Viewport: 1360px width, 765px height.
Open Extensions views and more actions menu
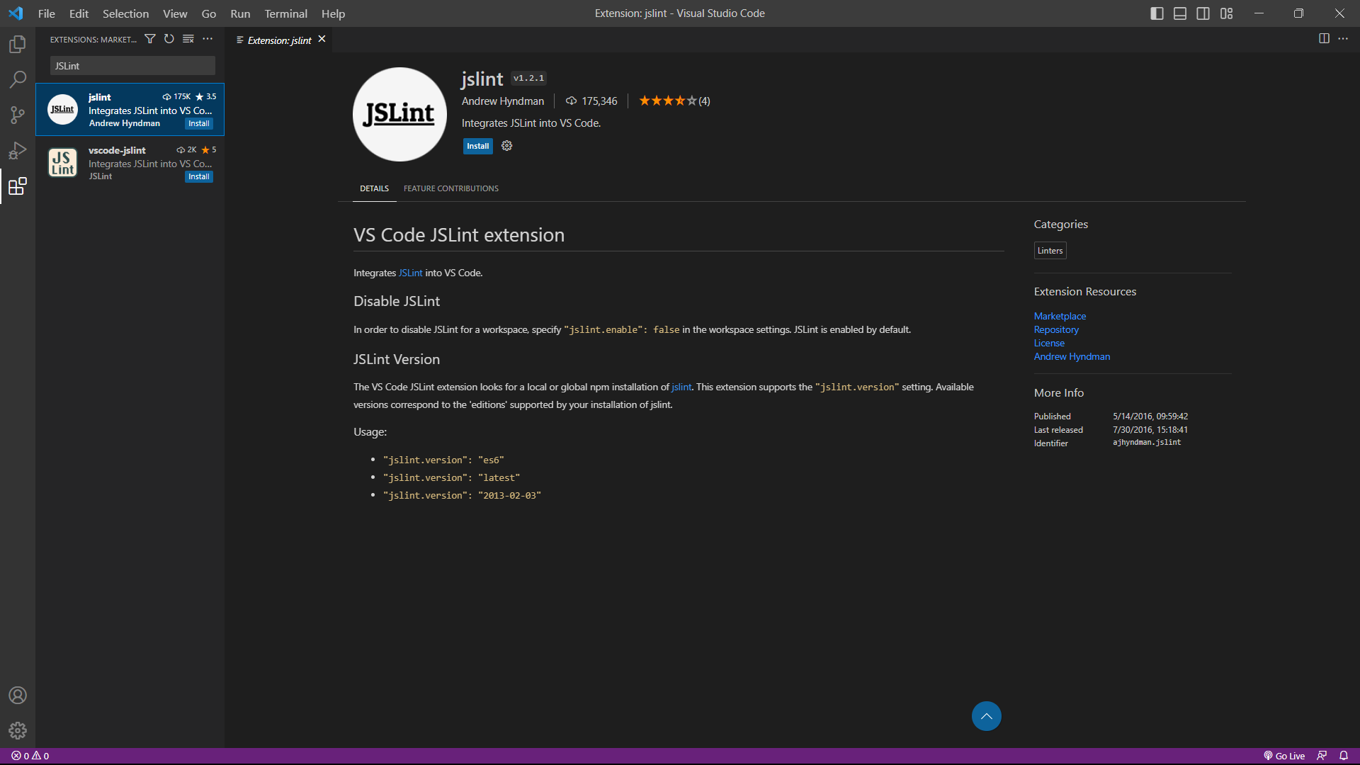coord(208,39)
